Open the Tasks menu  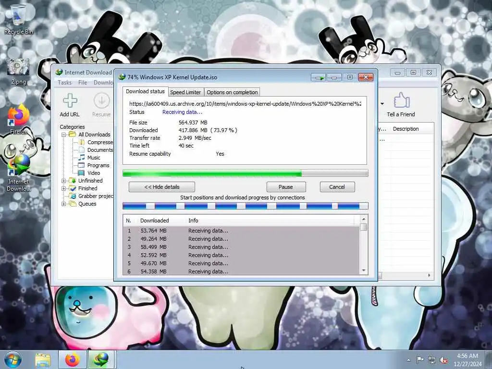(x=65, y=83)
